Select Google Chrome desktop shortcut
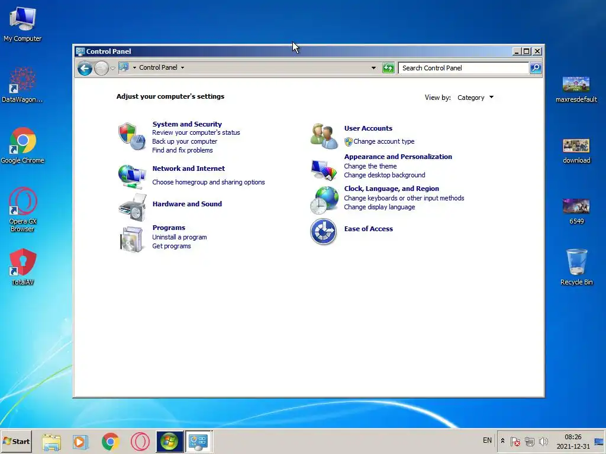Screen dimensions: 606x454 [x=22, y=145]
